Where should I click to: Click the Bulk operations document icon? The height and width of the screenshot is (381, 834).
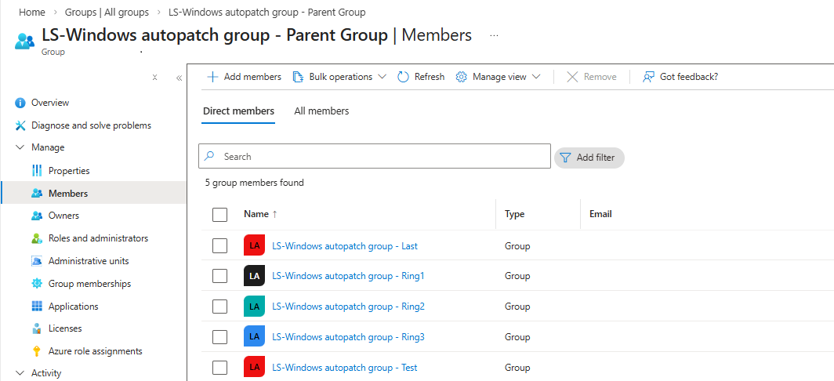pyautogui.click(x=298, y=77)
